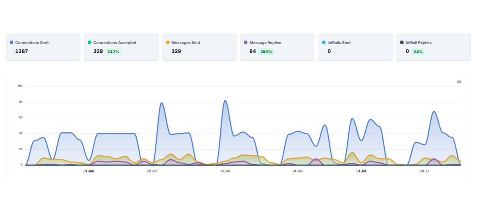This screenshot has width=477, height=203.
Task: Select the Messages Sent 329 value
Action: pyautogui.click(x=176, y=51)
